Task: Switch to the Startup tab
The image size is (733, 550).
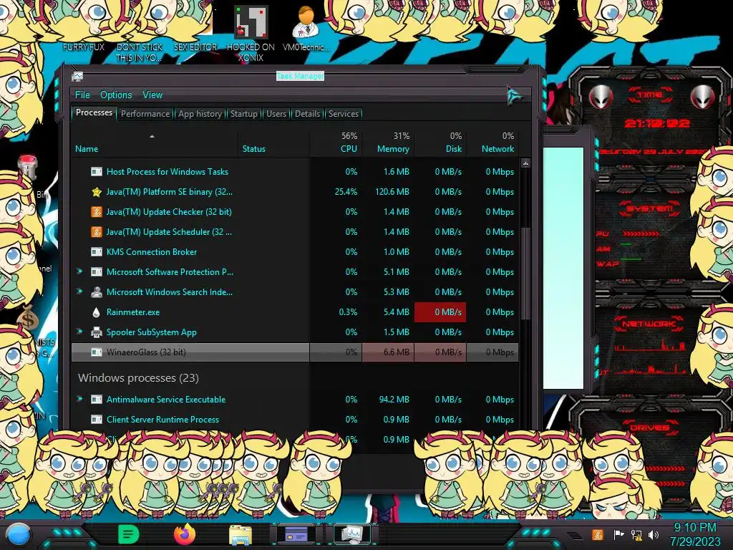Action: click(243, 114)
